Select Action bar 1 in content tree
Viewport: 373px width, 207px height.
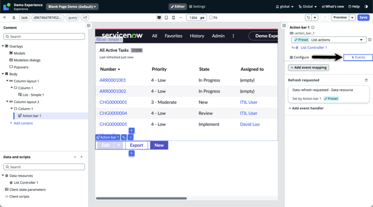(x=32, y=116)
